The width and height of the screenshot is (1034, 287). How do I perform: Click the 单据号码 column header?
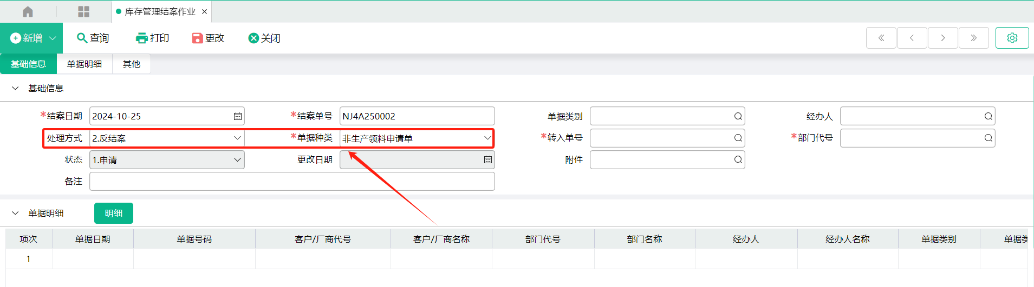click(194, 239)
